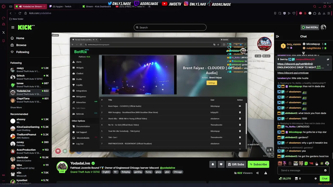Click the browser address bar kick.com/yodadalive
This screenshot has width=333, height=187.
(x=40, y=13)
